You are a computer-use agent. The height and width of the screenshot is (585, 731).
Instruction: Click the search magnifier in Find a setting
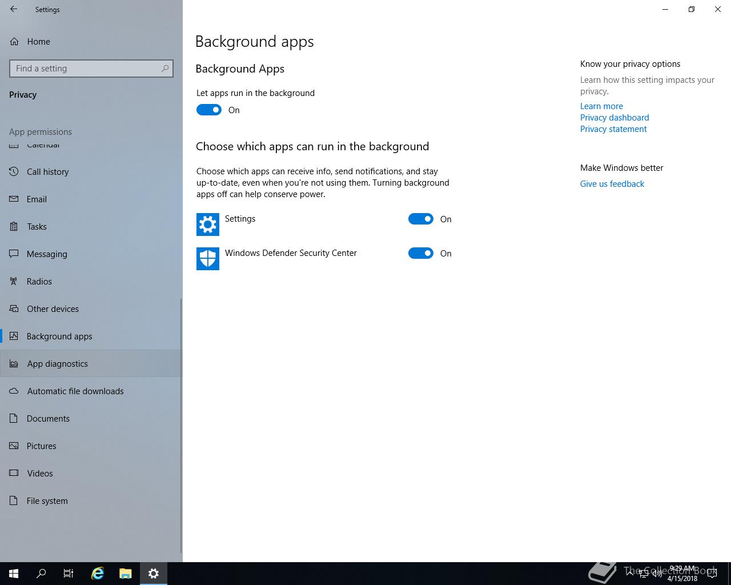pos(165,69)
